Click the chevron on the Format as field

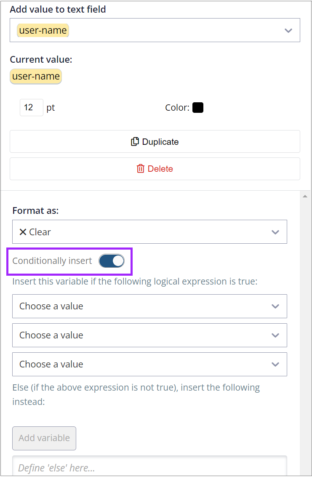(275, 232)
